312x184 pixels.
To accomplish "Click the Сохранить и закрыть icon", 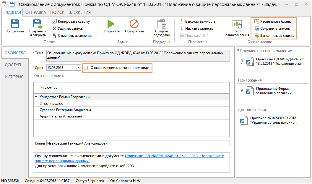I will coord(38,24).
